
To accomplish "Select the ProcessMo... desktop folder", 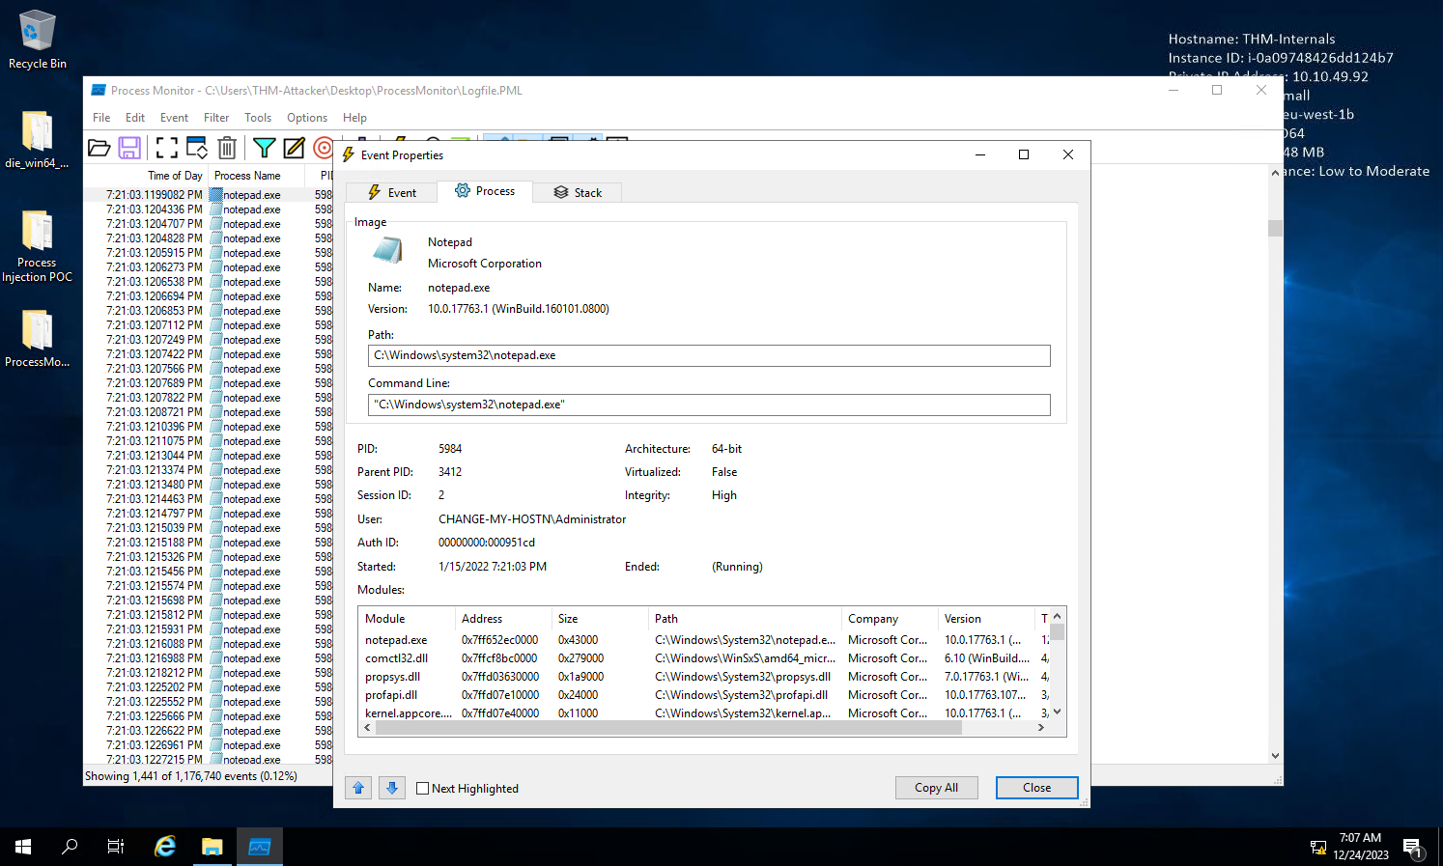I will tap(37, 339).
